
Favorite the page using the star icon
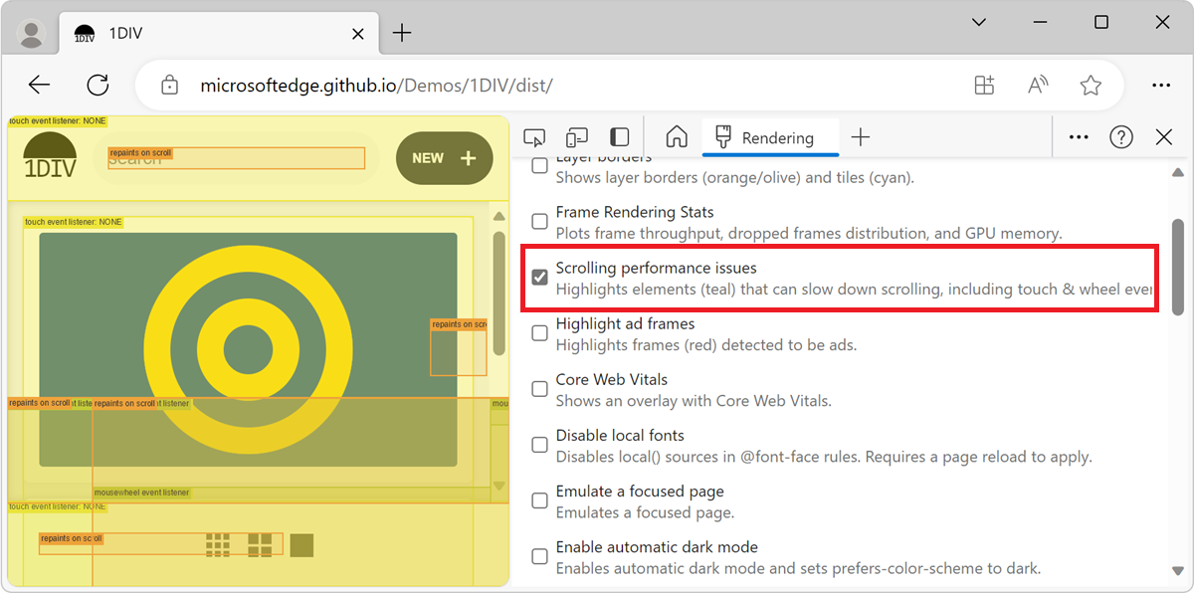[1091, 86]
